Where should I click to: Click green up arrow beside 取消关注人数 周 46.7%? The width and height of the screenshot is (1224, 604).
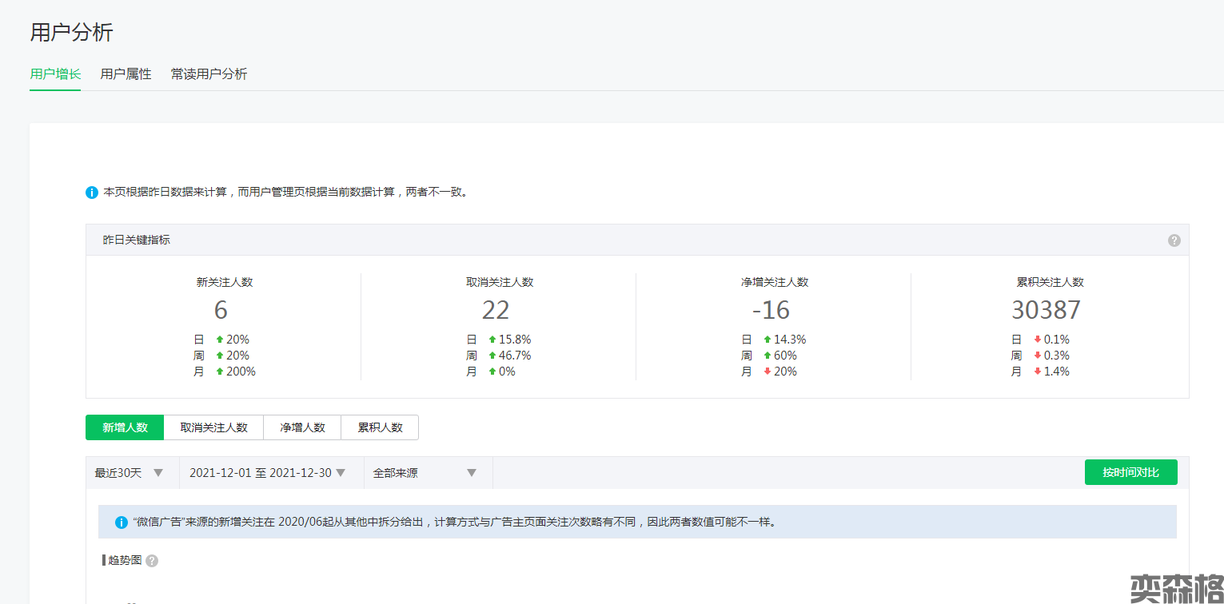coord(492,356)
